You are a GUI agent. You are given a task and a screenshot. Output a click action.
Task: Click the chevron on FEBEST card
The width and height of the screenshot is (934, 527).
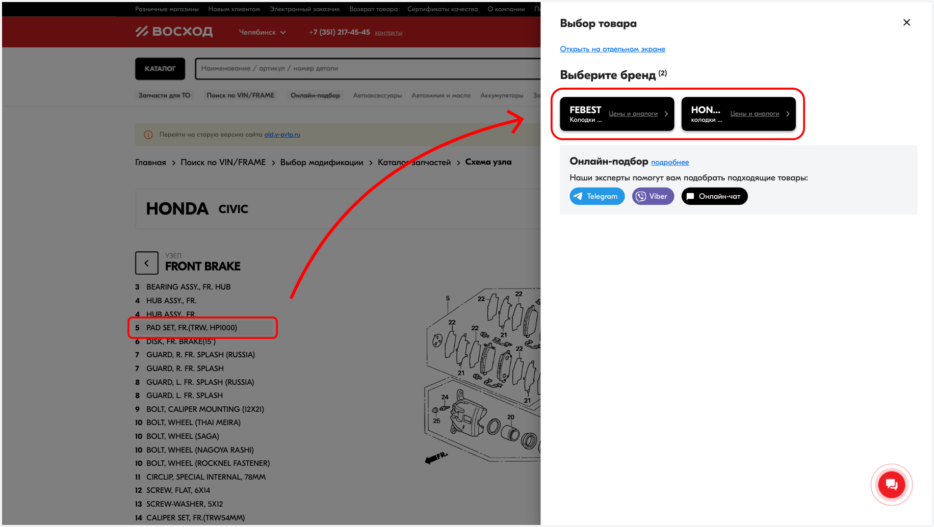tap(666, 114)
